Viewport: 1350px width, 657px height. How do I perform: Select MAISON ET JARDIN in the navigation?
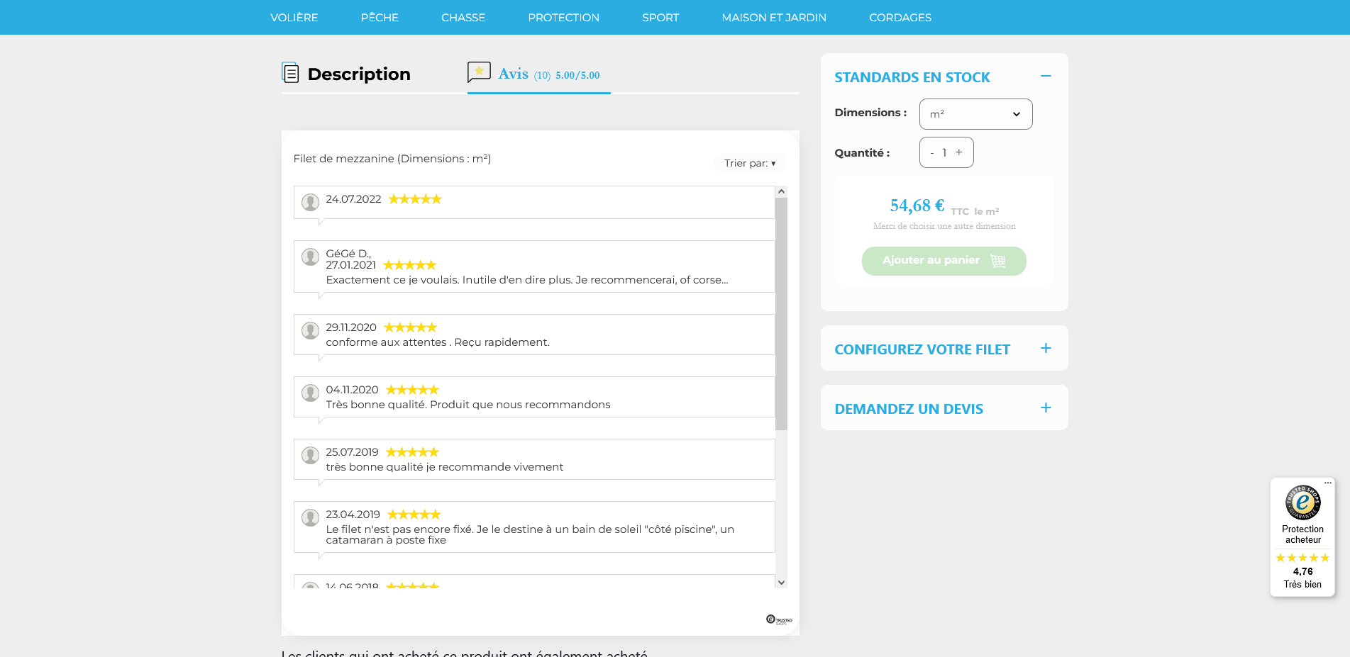pyautogui.click(x=774, y=17)
